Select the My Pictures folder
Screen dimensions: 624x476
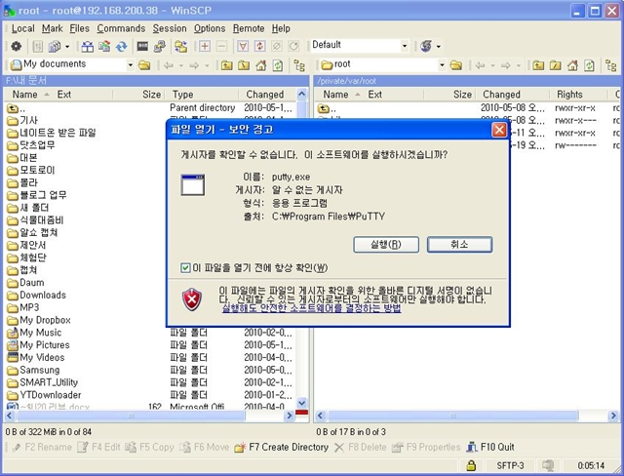tap(38, 345)
